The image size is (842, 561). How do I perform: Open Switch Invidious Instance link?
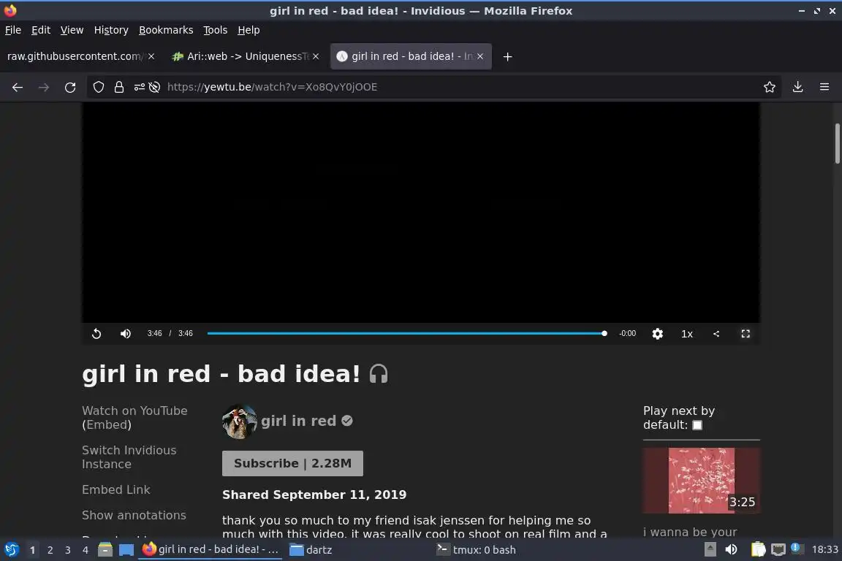[x=129, y=457]
